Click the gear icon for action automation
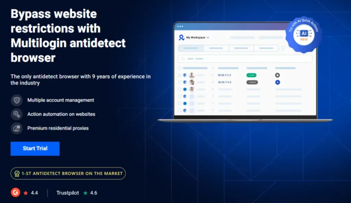 tap(16, 114)
